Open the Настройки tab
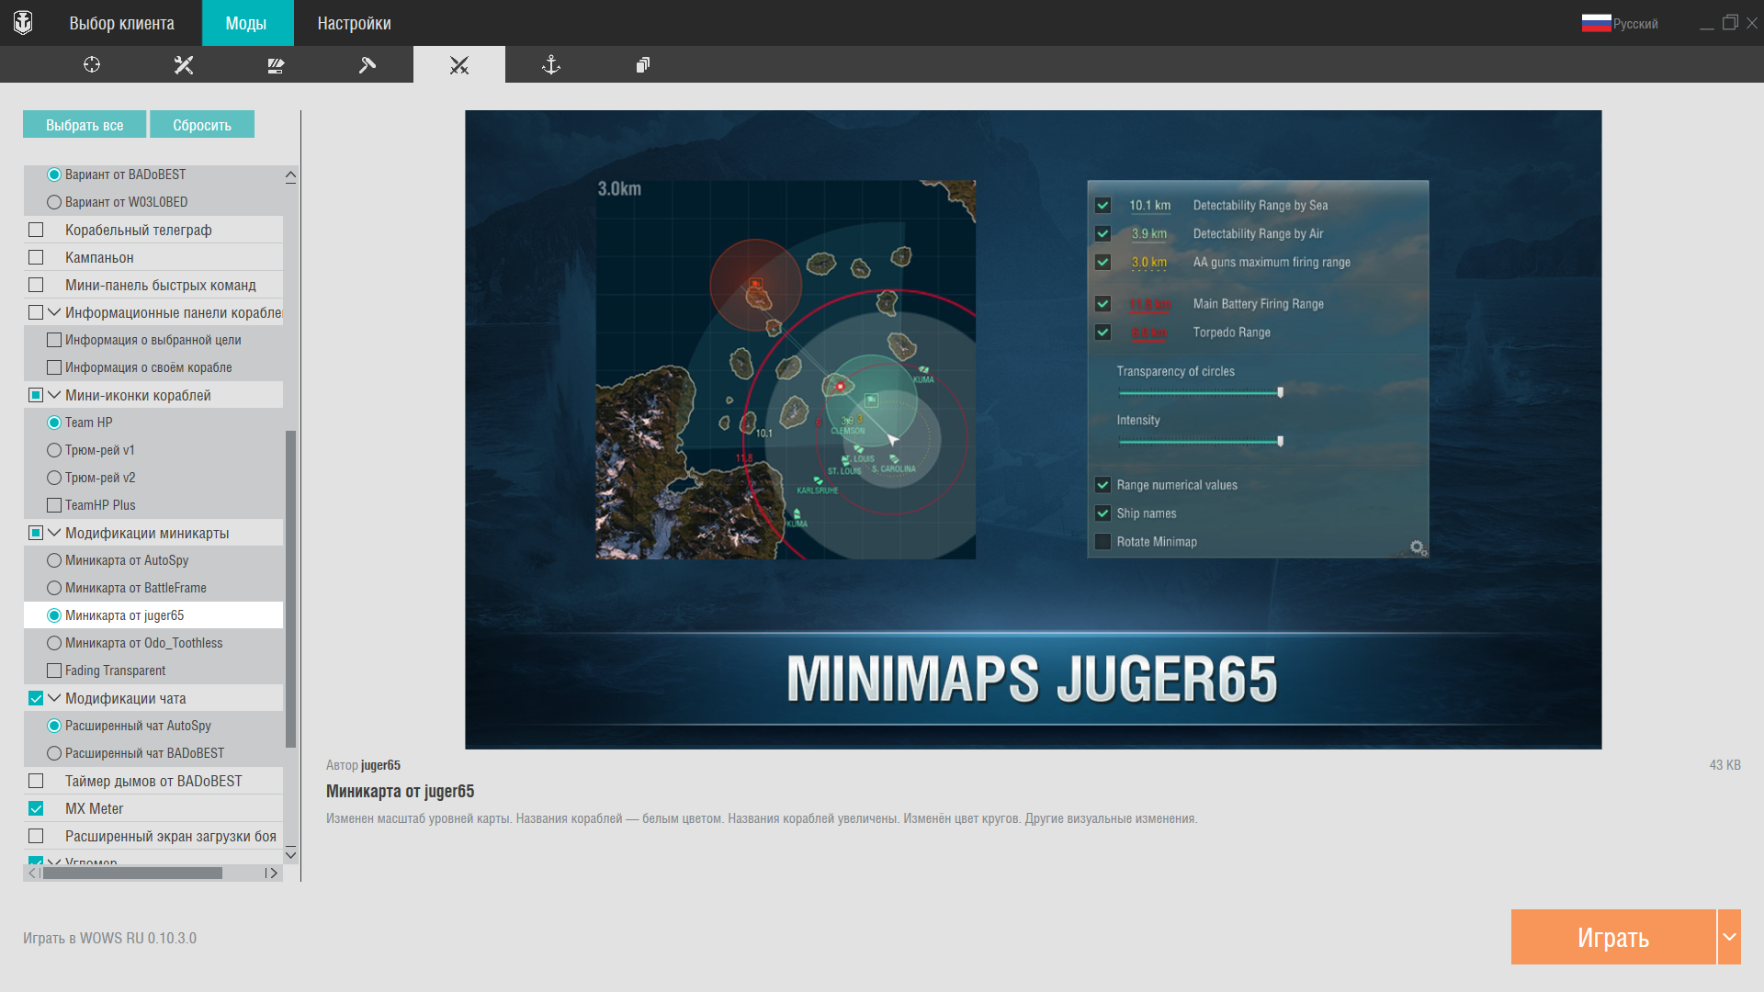1764x992 pixels. coord(354,23)
